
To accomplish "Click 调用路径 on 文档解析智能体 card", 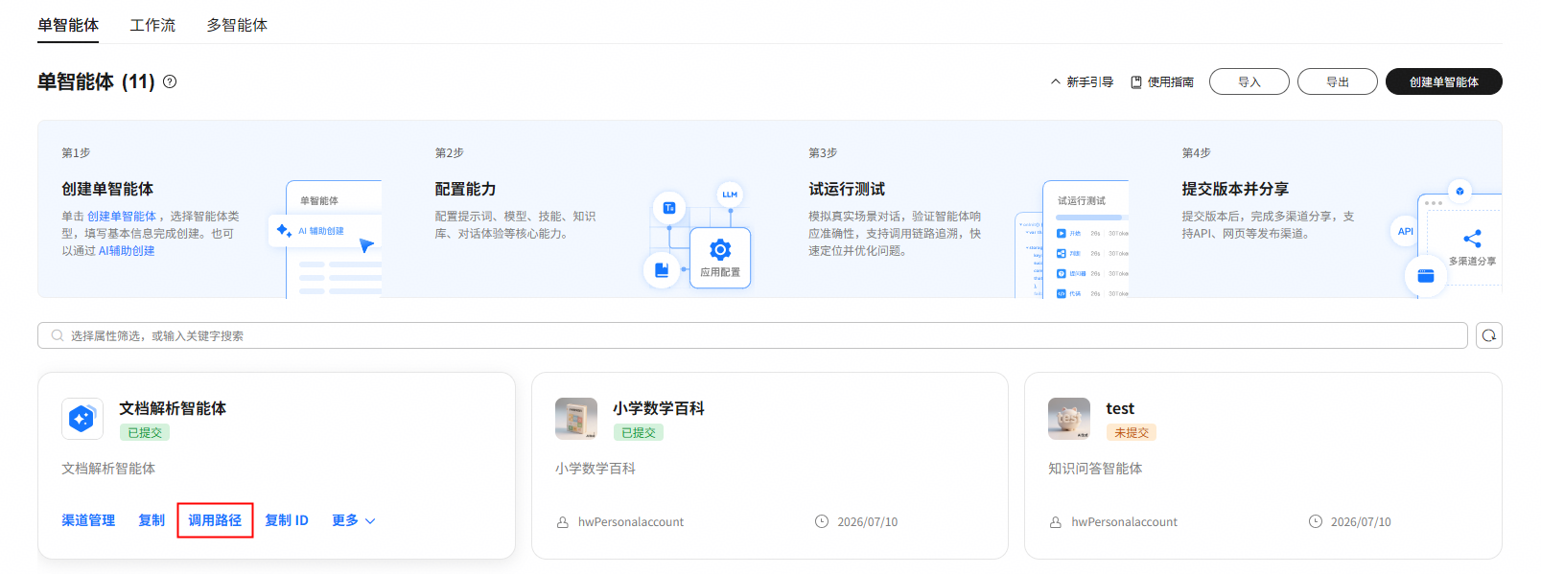I will point(215,520).
